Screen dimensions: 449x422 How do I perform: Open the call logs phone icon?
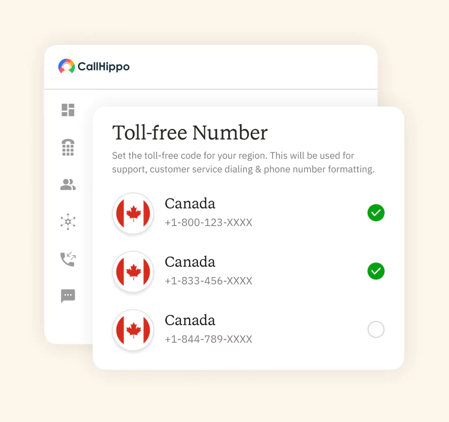point(68,259)
